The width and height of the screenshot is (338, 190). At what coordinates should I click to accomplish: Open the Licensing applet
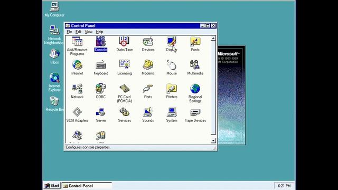125,68
